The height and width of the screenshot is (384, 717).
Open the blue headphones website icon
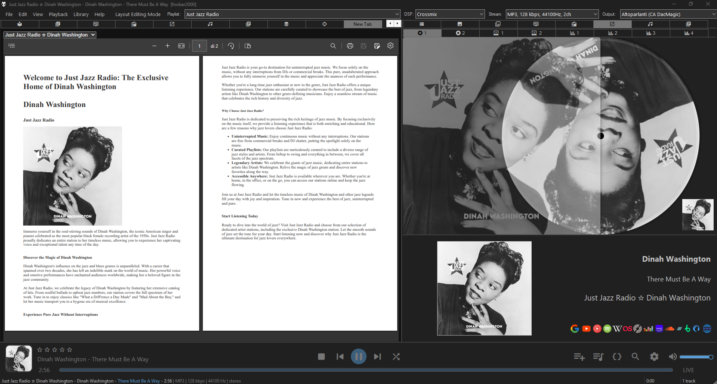[x=696, y=328]
